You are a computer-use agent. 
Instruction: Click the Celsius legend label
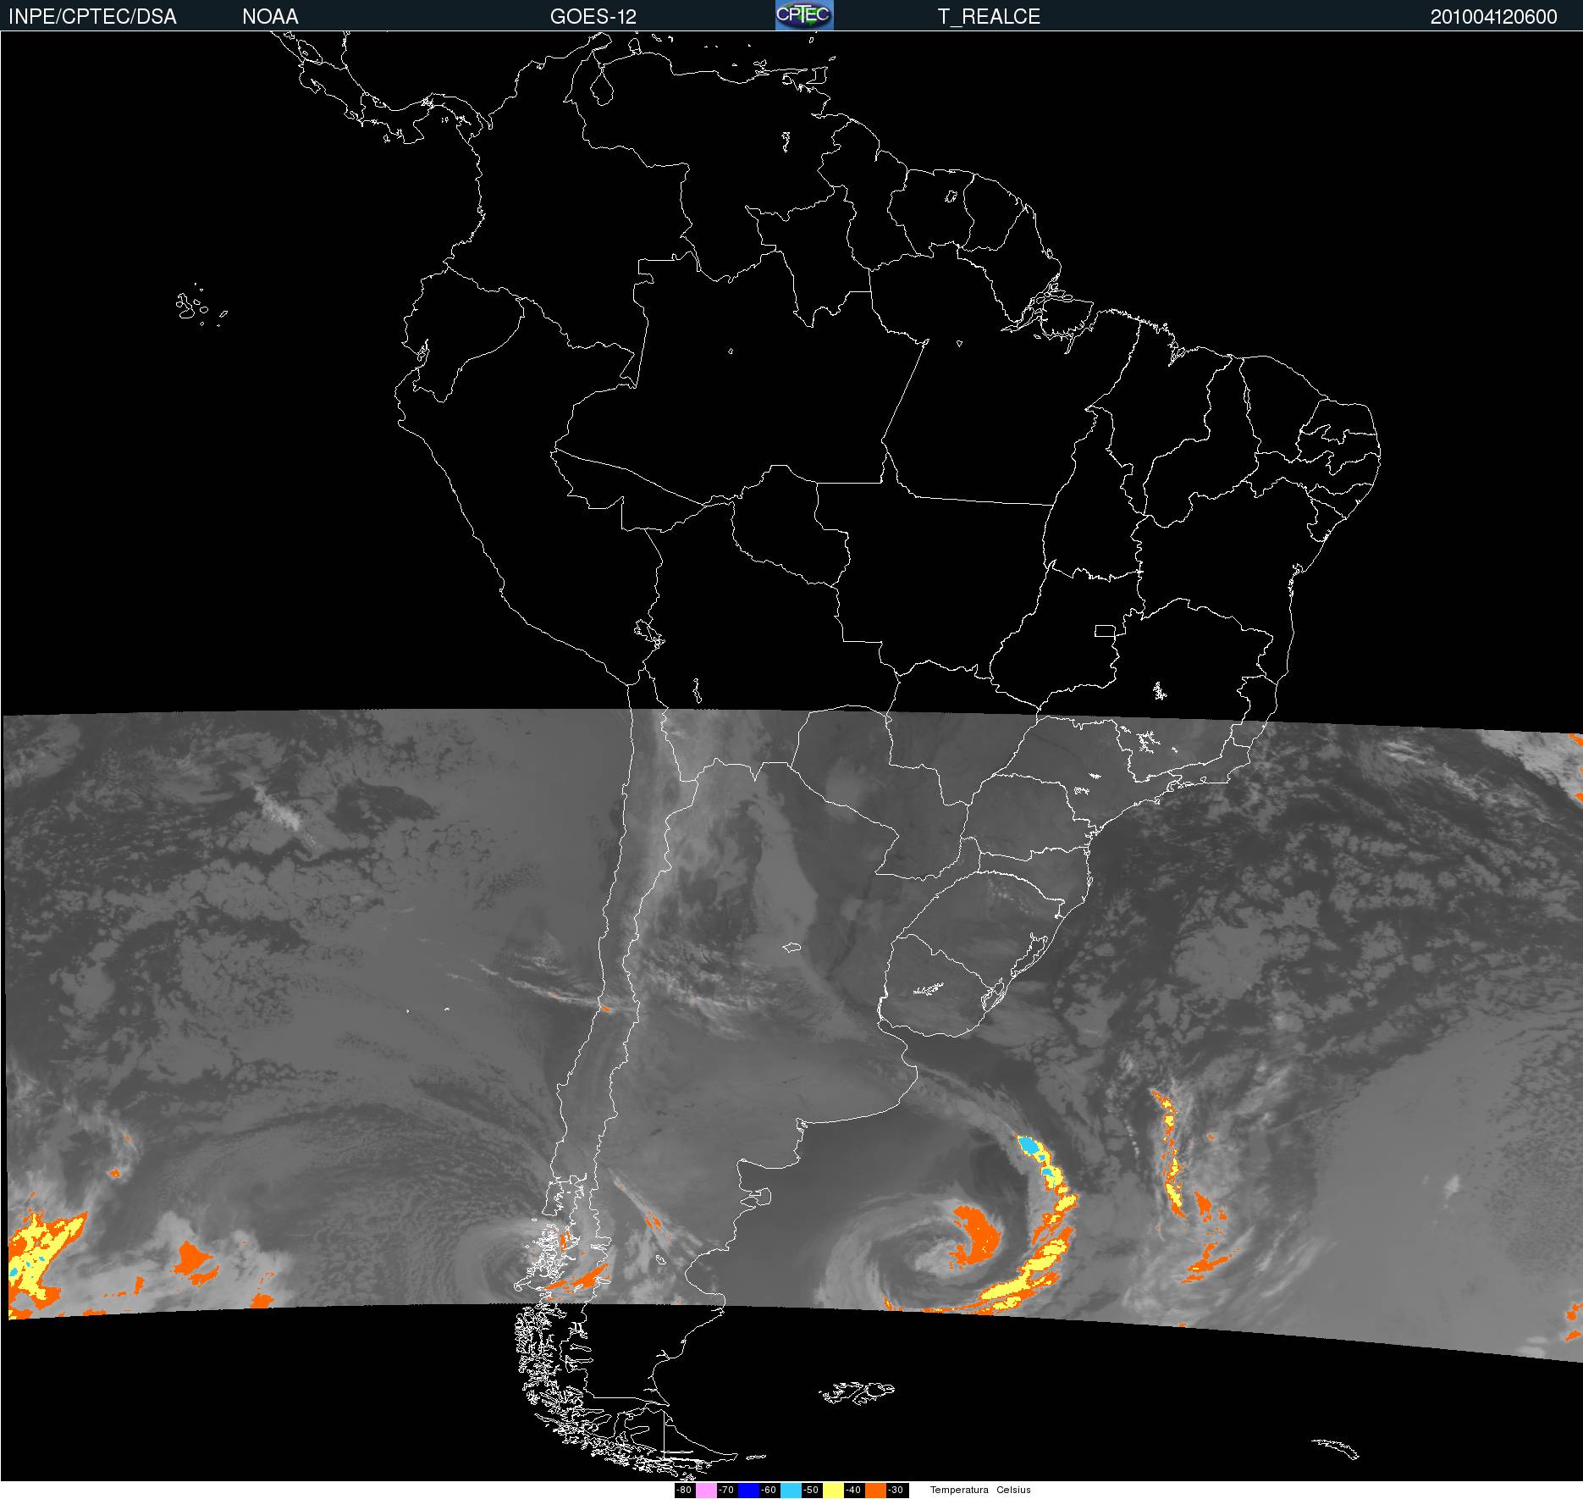click(1013, 1490)
